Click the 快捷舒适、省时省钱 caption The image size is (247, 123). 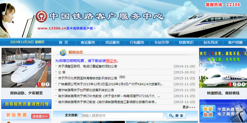223,93
